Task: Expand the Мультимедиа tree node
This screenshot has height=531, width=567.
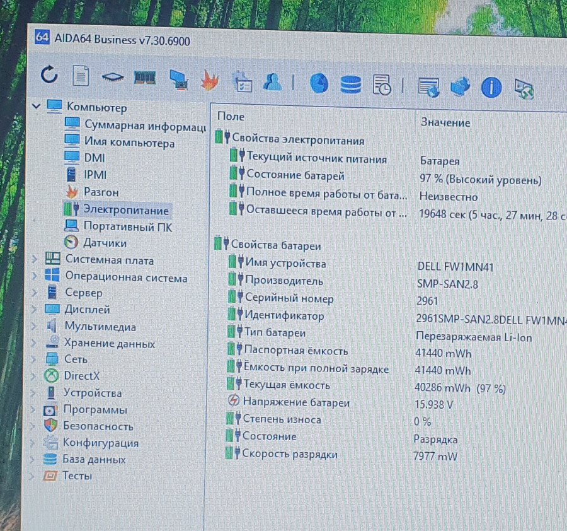Action: coord(33,326)
